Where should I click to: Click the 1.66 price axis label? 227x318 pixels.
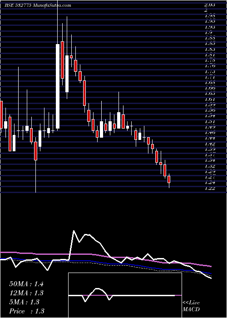210,88
